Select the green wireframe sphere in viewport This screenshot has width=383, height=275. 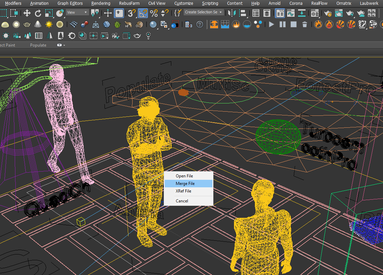(278, 136)
